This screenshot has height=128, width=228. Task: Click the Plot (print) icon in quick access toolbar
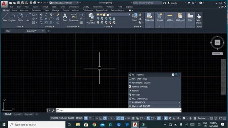35,3
